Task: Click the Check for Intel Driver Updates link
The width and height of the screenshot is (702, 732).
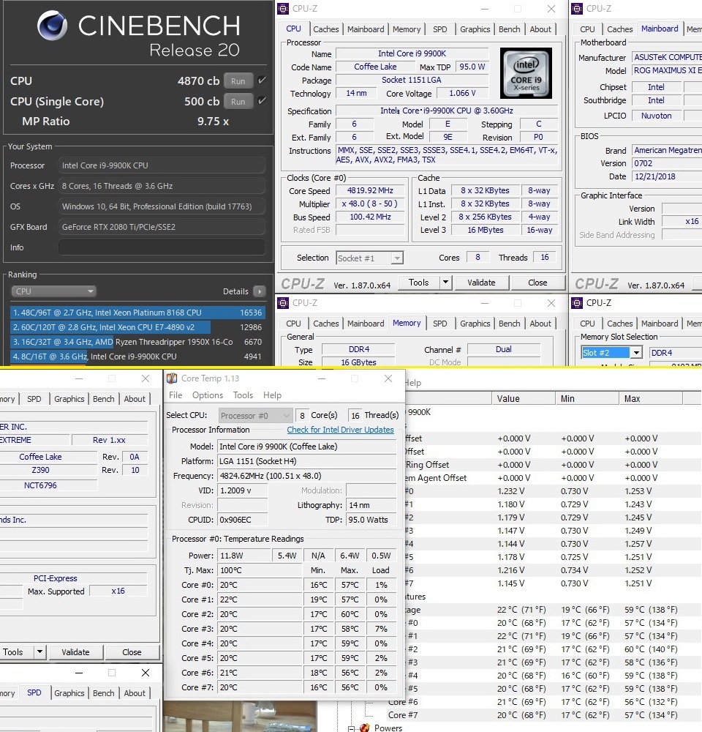Action: [x=340, y=430]
